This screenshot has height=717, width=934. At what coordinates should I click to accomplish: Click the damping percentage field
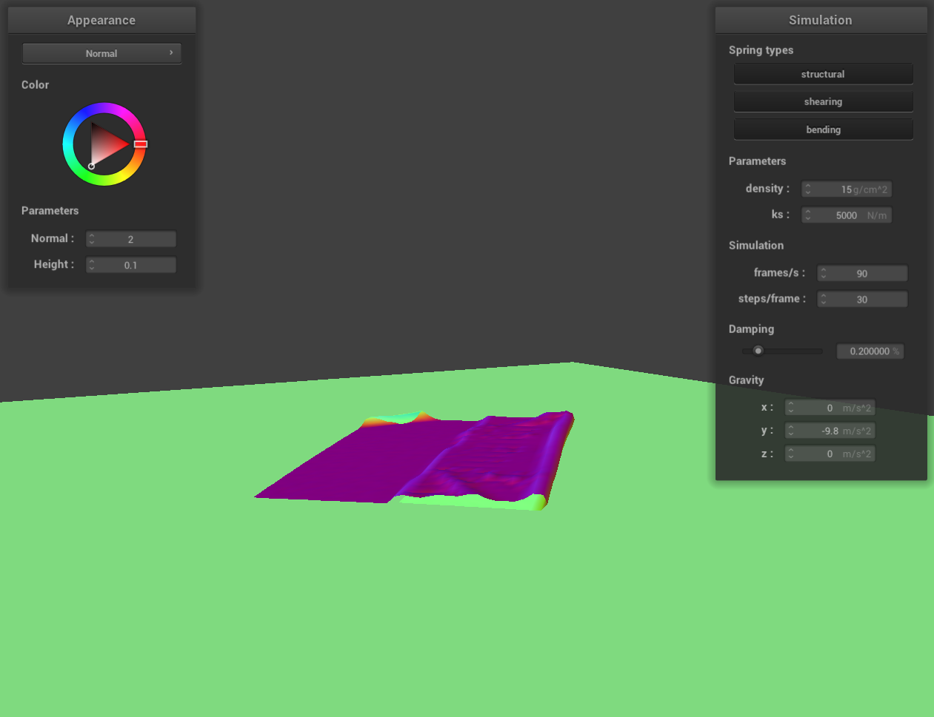tap(870, 351)
